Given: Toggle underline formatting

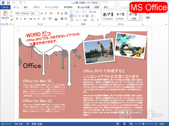Looking at the screenshot, I should (25, 19).
